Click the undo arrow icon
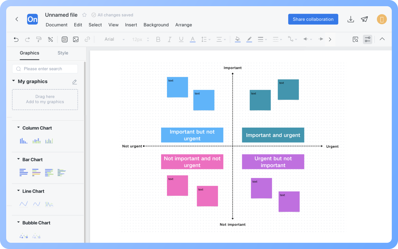The height and width of the screenshot is (249, 398). coord(16,39)
